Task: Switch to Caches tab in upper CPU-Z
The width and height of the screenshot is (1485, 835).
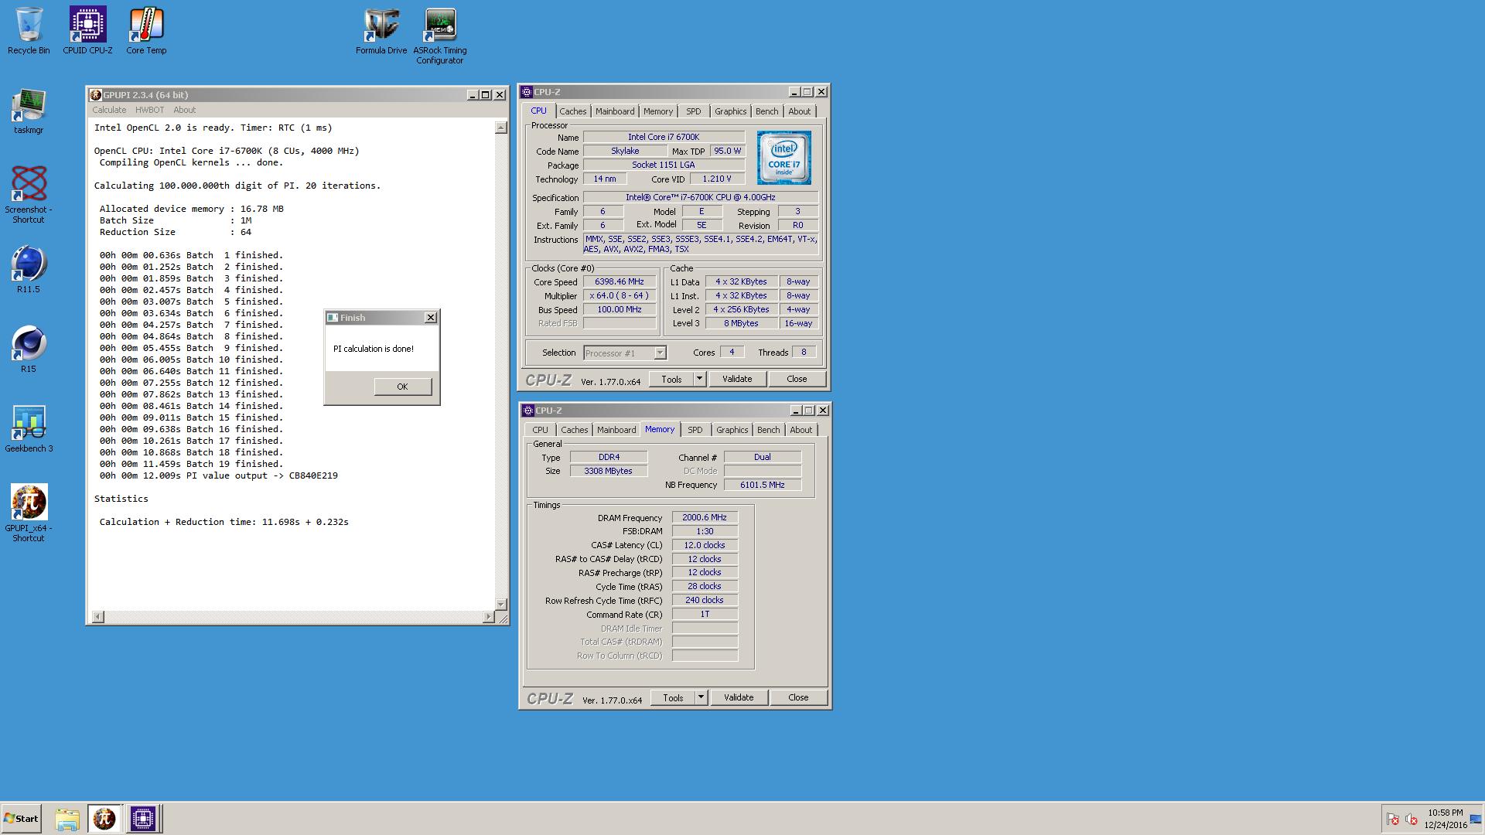Action: [x=573, y=111]
